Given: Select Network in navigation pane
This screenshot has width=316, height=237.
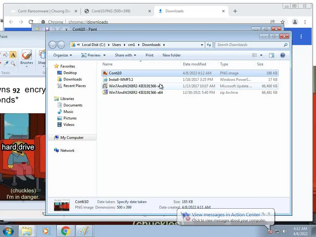Looking at the screenshot, I should tap(67, 151).
